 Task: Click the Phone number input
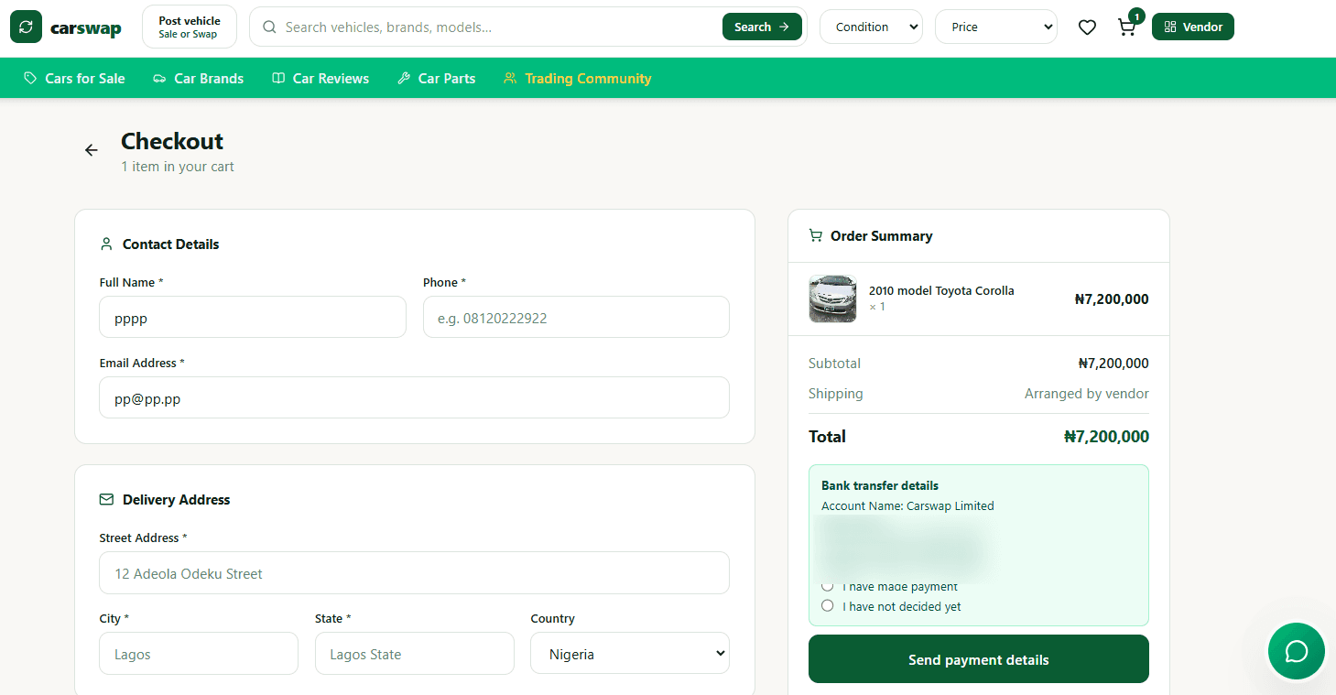[x=576, y=318]
